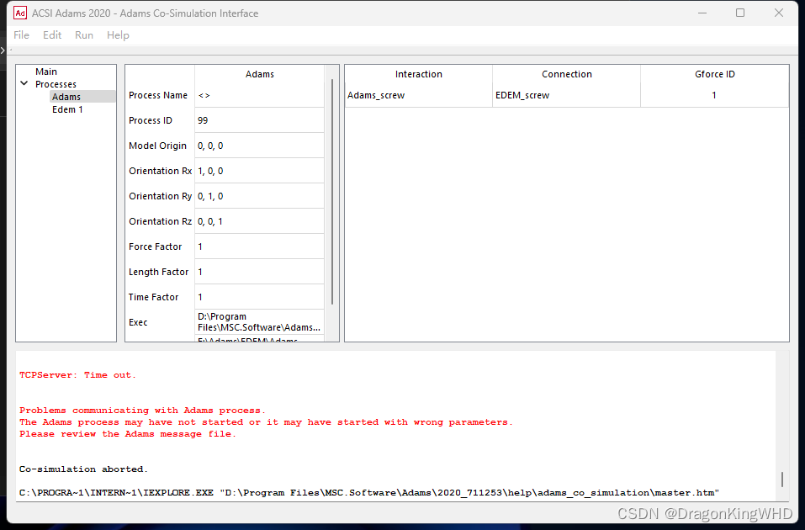This screenshot has width=805, height=530.
Task: Edit the Orientation Rx value 1, 0, 0
Action: pyautogui.click(x=259, y=171)
